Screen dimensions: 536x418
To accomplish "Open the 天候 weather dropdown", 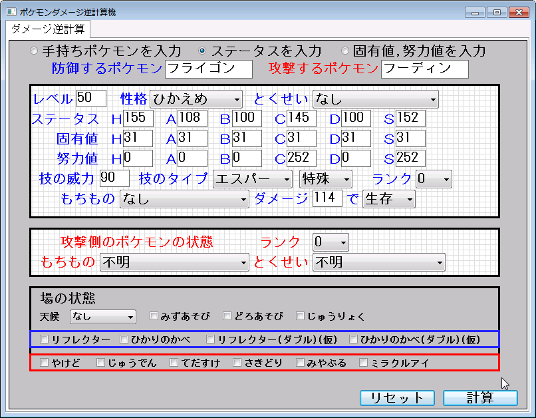I will (102, 317).
